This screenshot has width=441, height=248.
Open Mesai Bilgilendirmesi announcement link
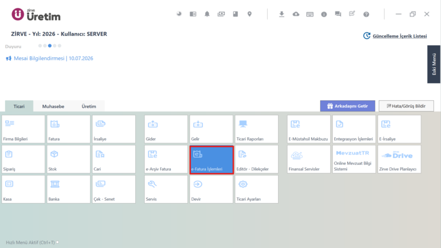coord(53,58)
